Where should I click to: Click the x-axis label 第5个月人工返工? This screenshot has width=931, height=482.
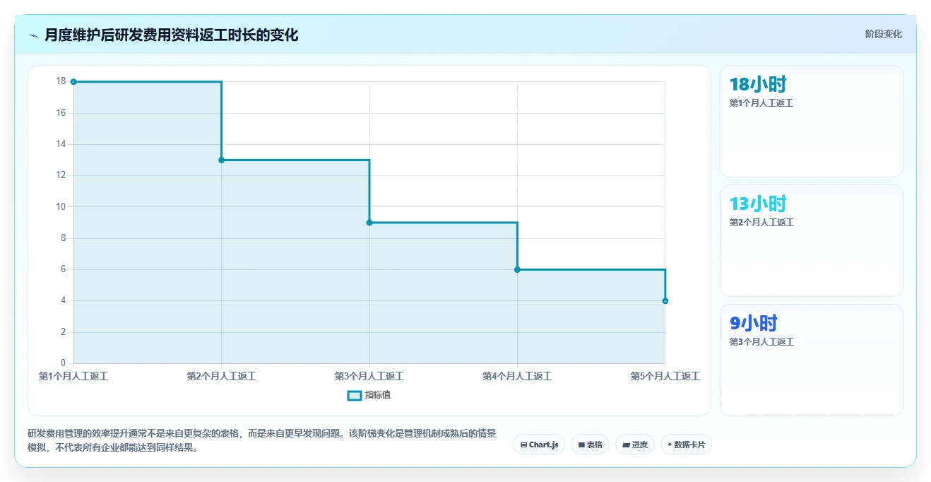tap(665, 377)
